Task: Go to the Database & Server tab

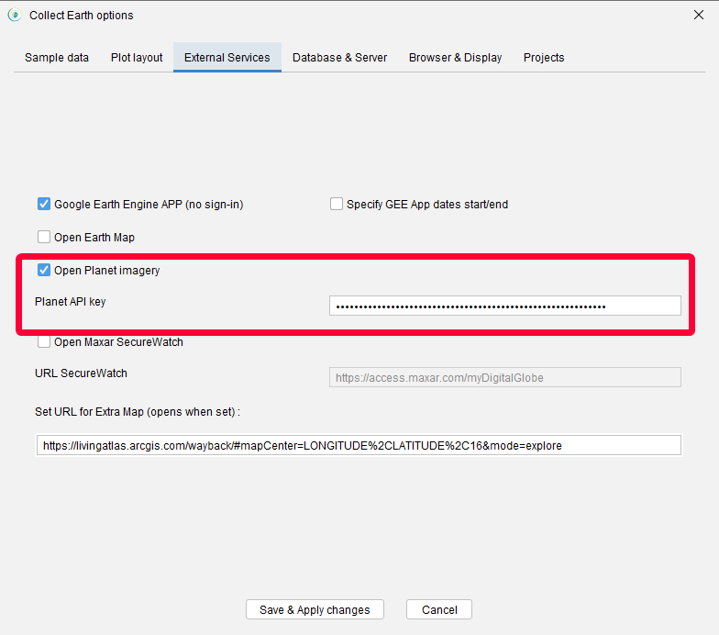Action: tap(339, 58)
